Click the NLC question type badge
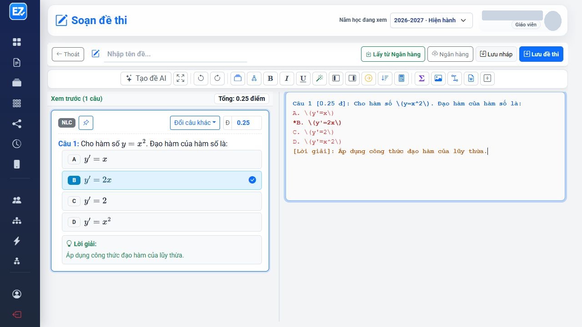The height and width of the screenshot is (327, 582). pyautogui.click(x=67, y=123)
